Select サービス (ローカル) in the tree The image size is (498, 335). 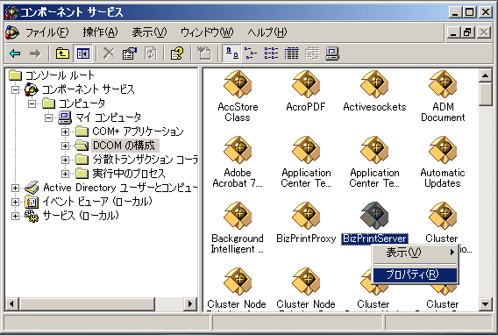(x=81, y=216)
